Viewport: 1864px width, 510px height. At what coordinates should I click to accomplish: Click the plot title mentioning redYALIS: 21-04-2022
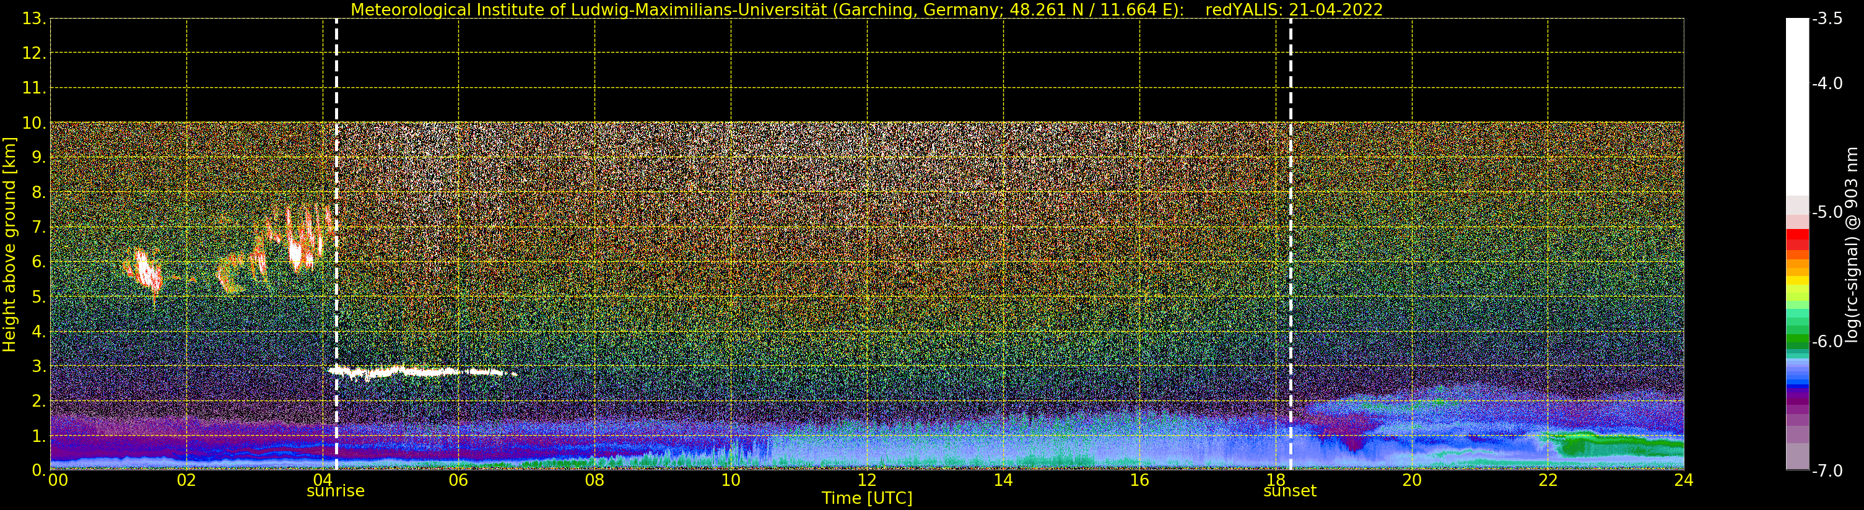(x=867, y=9)
